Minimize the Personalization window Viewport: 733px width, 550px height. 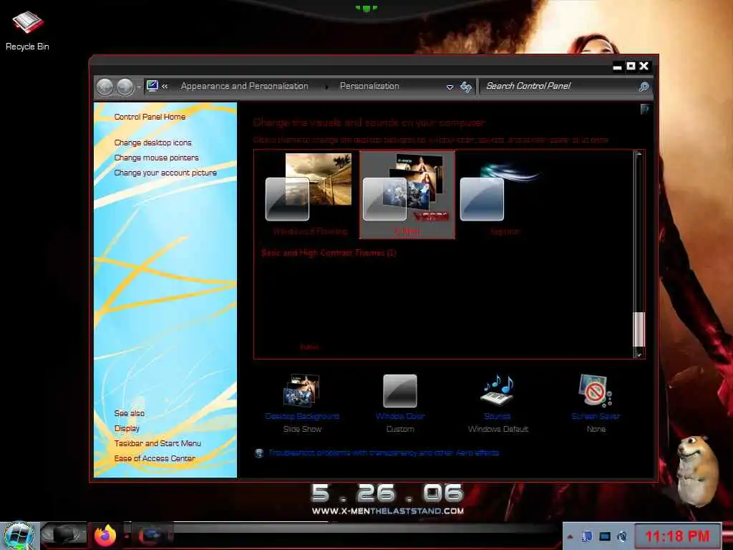618,67
